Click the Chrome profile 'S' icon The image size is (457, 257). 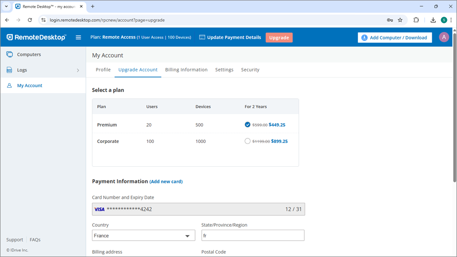click(444, 20)
